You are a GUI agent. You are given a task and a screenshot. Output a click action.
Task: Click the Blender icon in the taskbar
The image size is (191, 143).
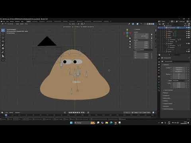tap(115, 123)
